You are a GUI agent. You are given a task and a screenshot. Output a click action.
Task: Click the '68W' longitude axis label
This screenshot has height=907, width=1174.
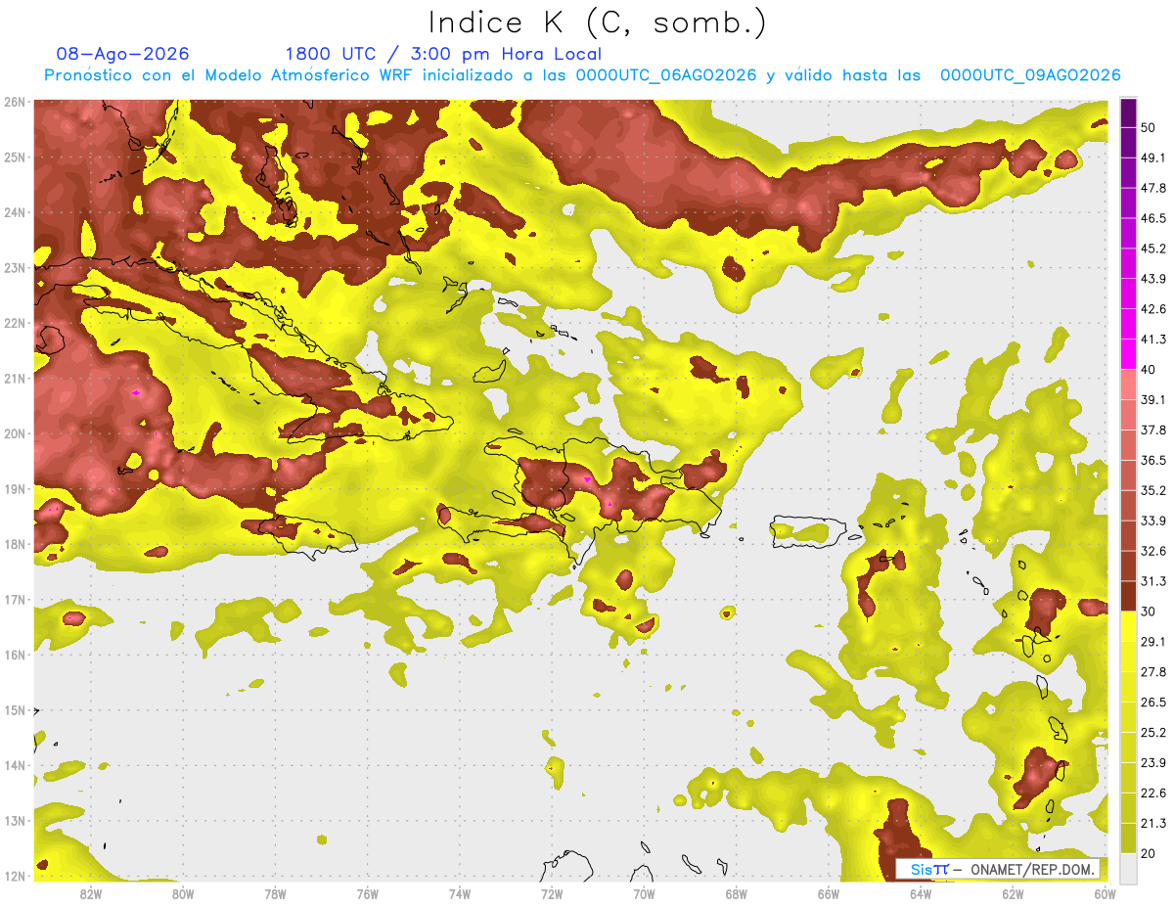737,894
